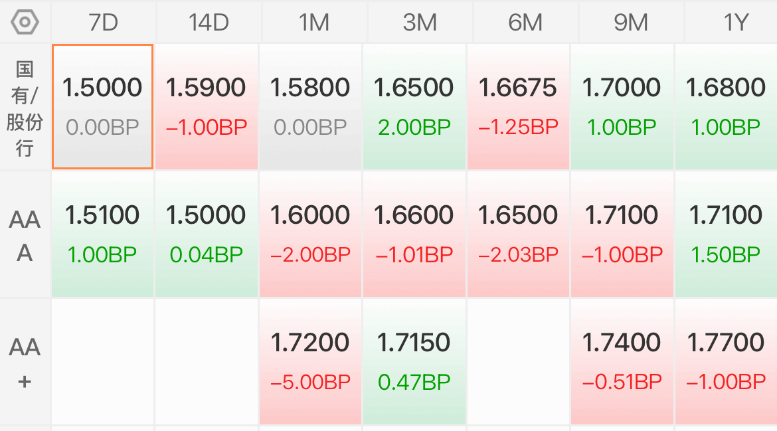
Task: Click the 1M column header
Action: point(314,23)
